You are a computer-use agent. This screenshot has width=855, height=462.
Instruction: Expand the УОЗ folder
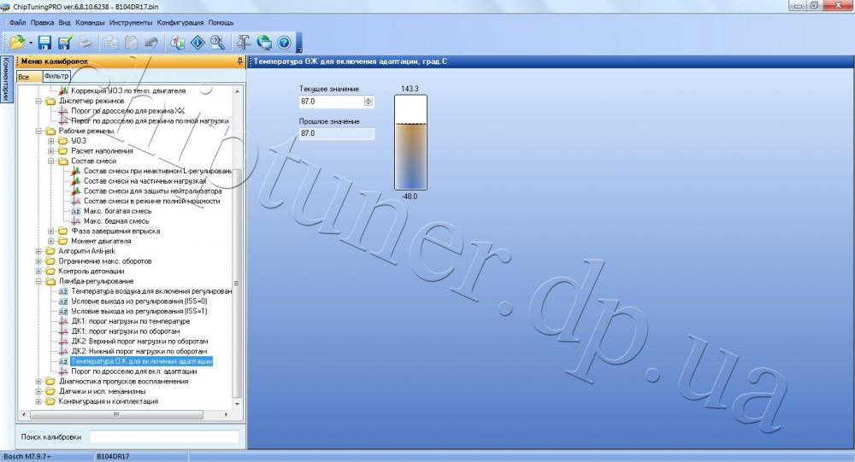click(50, 141)
